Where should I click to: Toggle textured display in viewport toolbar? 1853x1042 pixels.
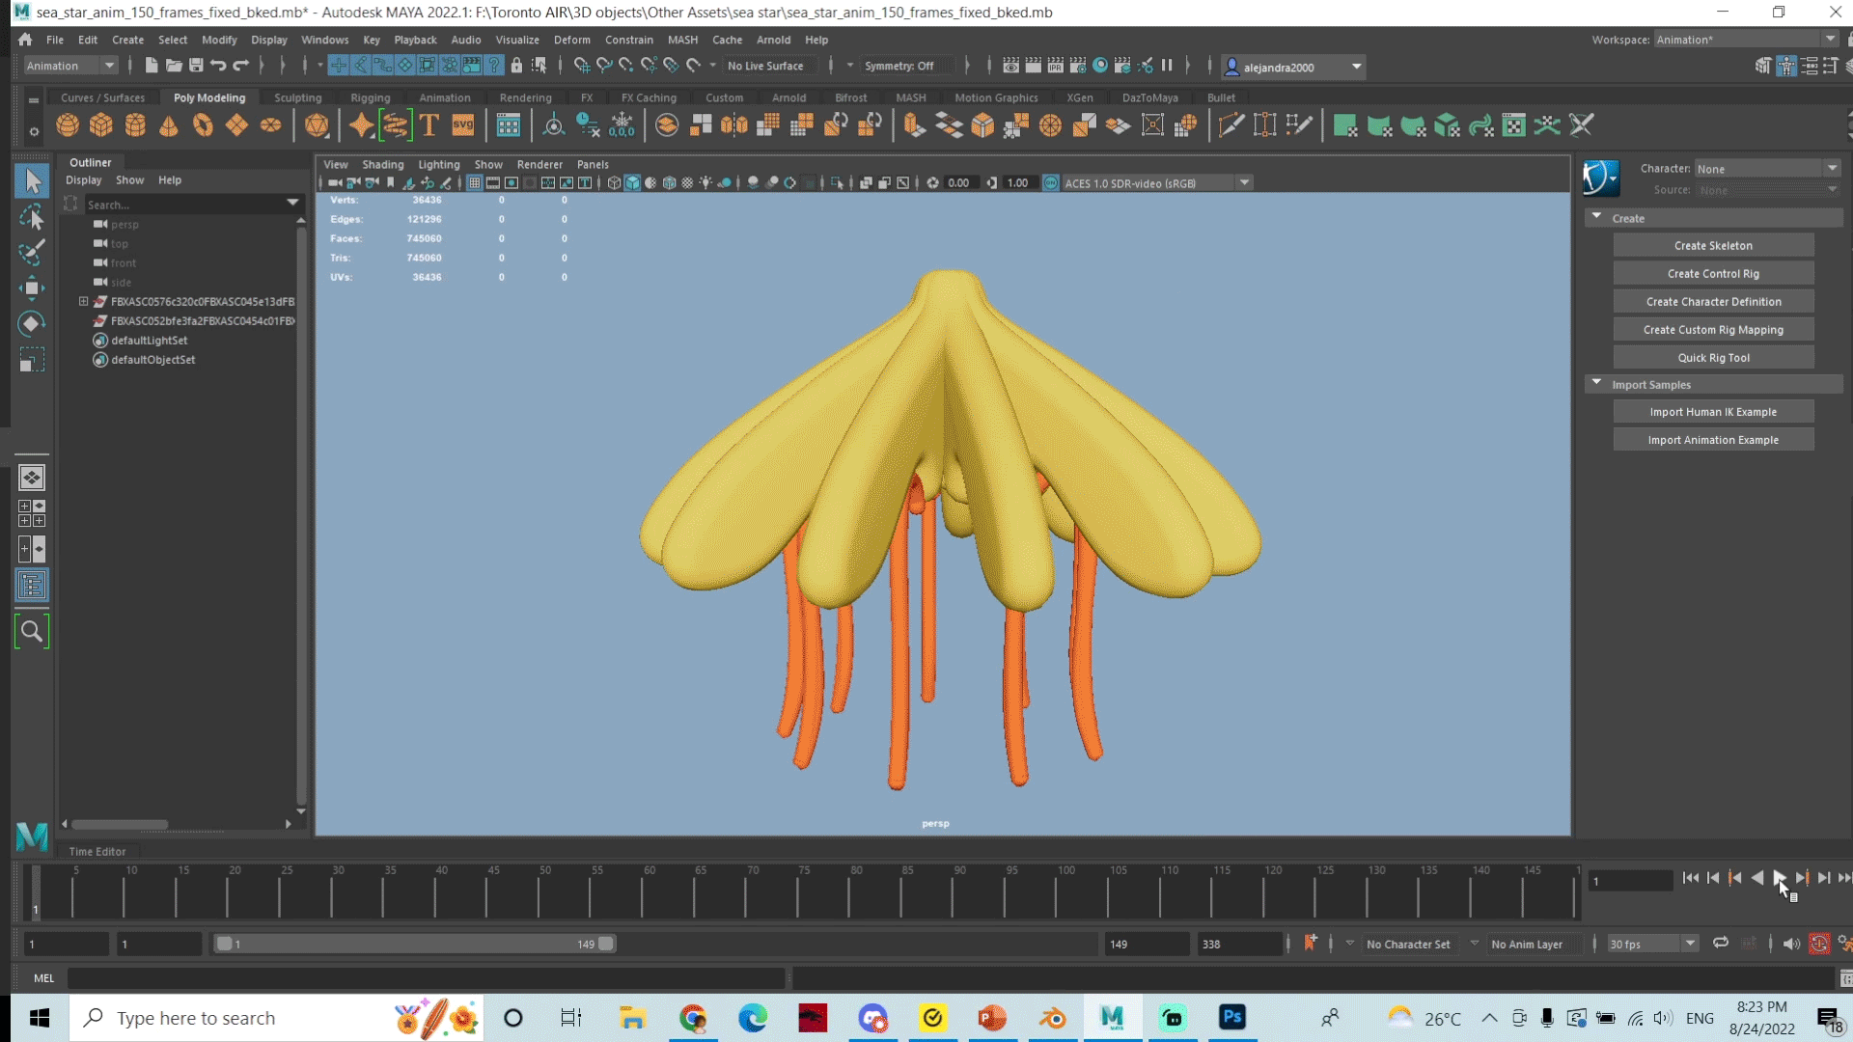tap(687, 182)
